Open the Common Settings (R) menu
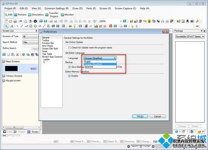This screenshot has height=150, width=208. (x=57, y=8)
